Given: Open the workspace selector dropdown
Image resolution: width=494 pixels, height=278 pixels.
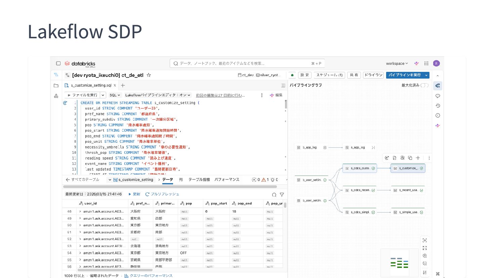Looking at the screenshot, I should [397, 63].
